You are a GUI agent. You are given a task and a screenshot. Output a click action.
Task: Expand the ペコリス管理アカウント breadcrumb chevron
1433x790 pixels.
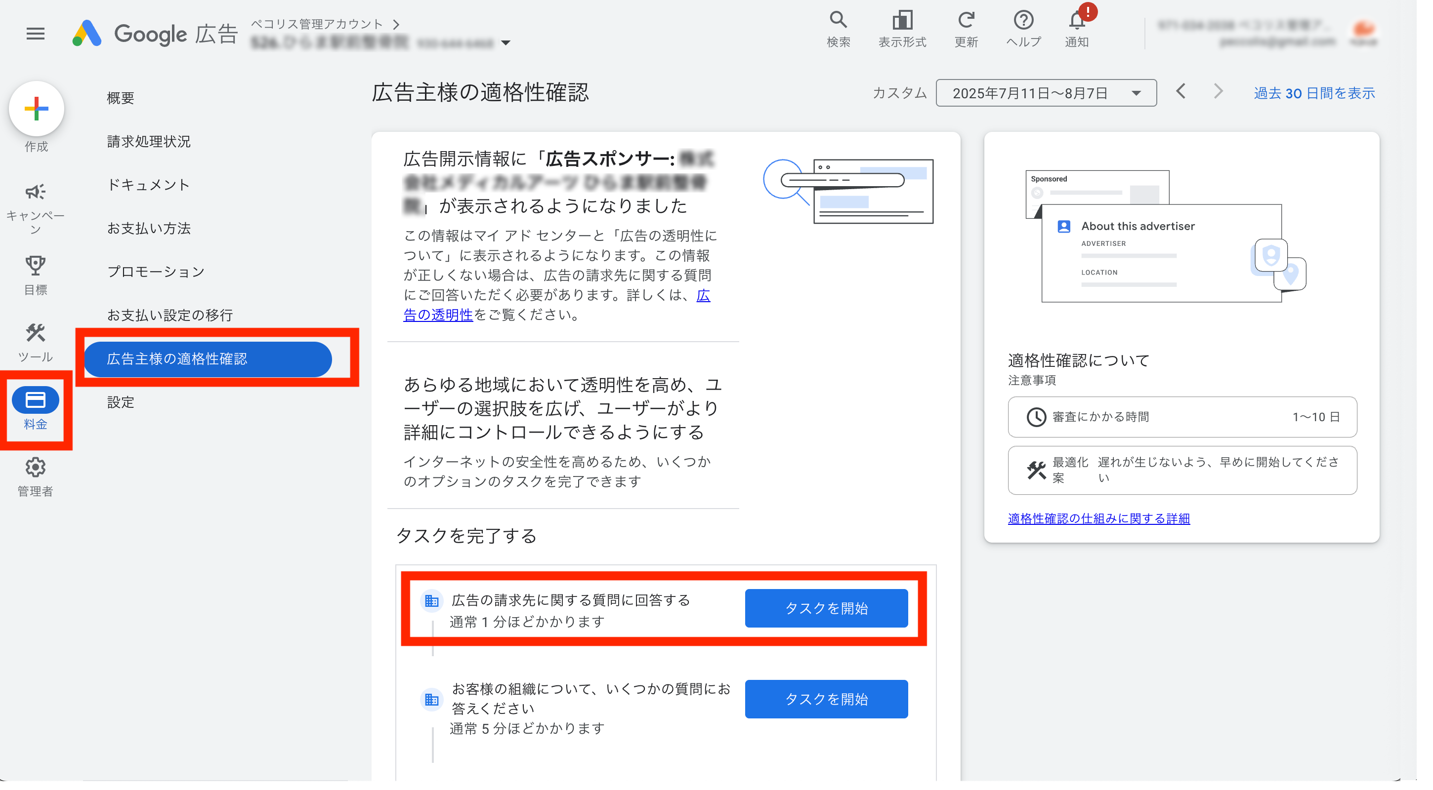click(396, 24)
